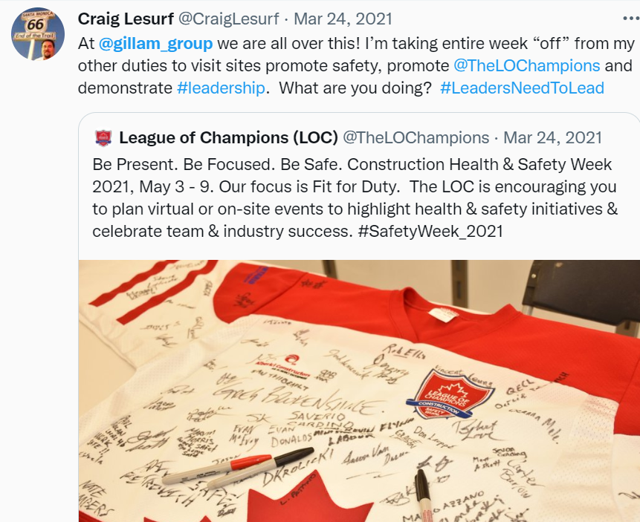
Task: Open the quoted tweet's Mar 24, 2021 date
Action: click(552, 138)
